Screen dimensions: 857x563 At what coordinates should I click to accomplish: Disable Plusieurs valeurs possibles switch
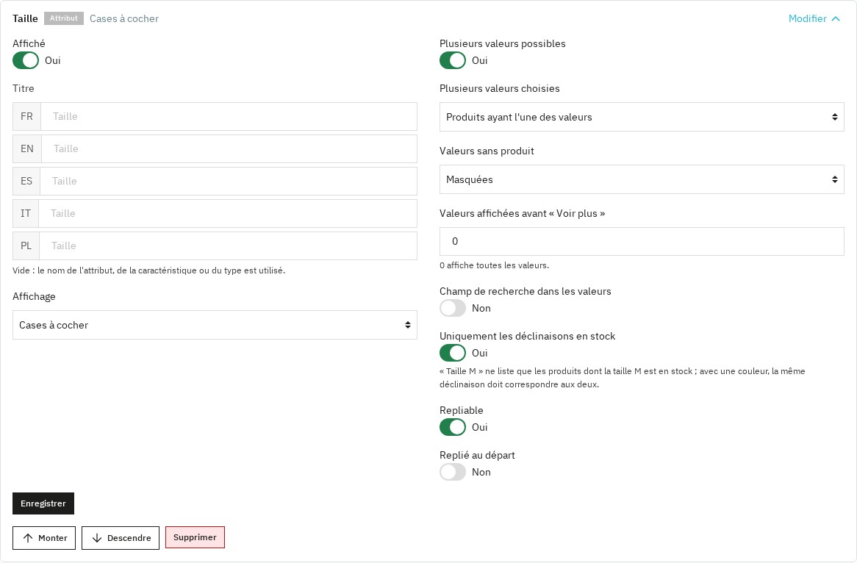point(453,60)
